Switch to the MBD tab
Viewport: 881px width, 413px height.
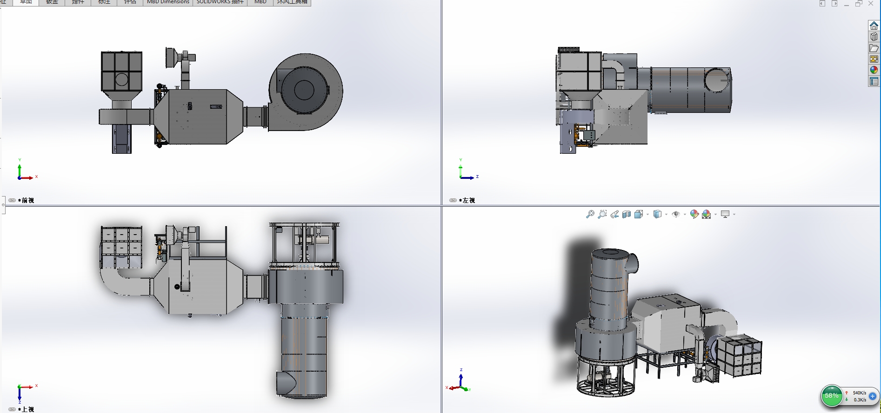(260, 2)
